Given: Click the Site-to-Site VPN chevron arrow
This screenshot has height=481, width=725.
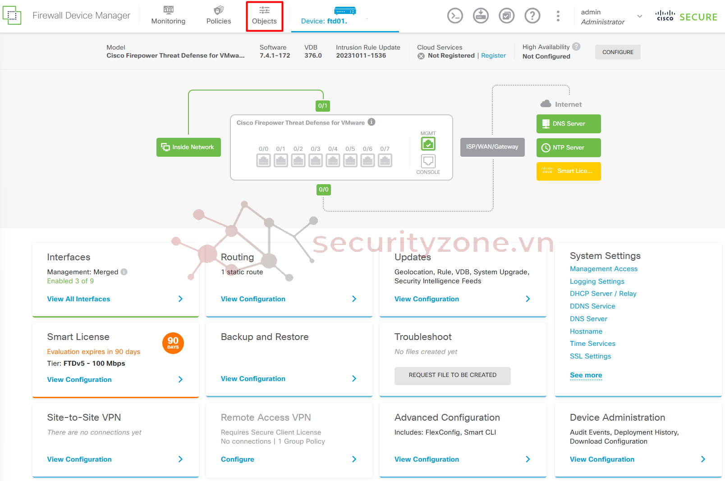Looking at the screenshot, I should point(180,459).
